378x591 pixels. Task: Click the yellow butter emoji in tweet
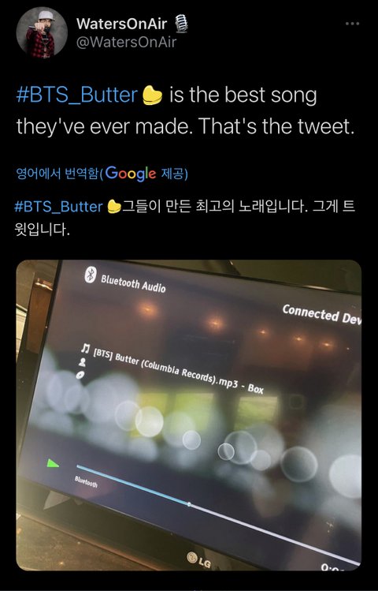point(152,95)
